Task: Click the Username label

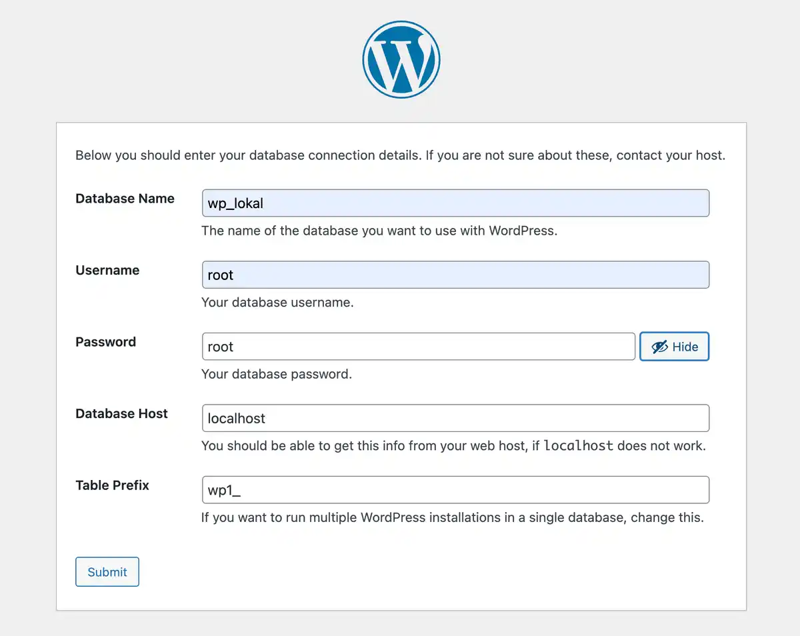Action: pos(107,270)
